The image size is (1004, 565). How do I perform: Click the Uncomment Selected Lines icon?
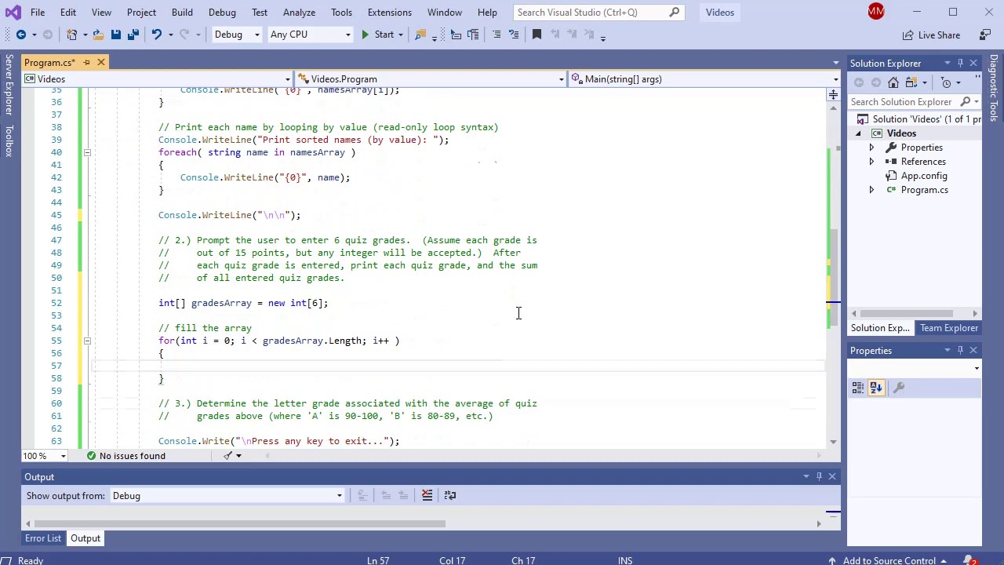514,35
